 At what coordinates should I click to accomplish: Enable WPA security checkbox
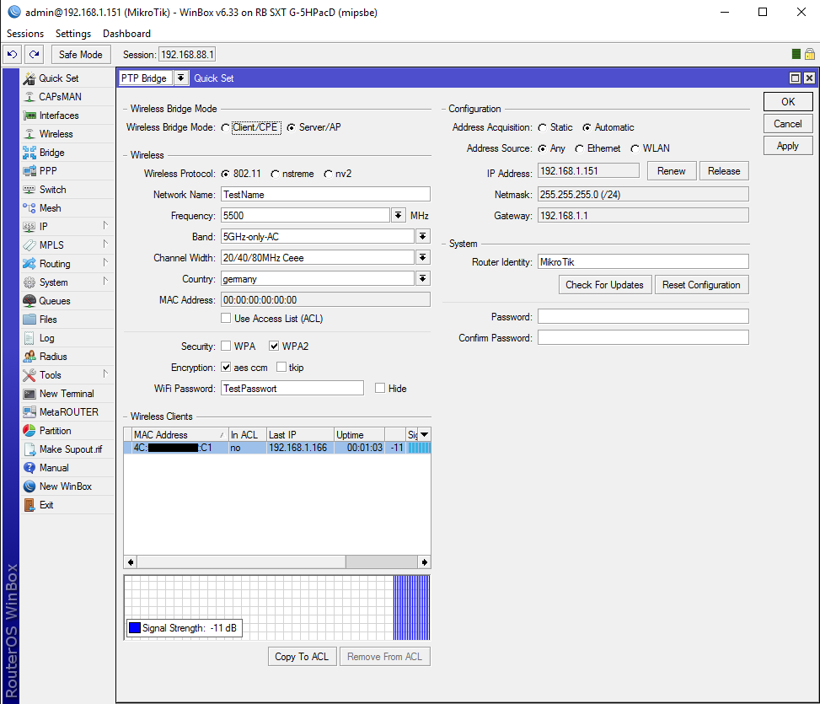226,346
